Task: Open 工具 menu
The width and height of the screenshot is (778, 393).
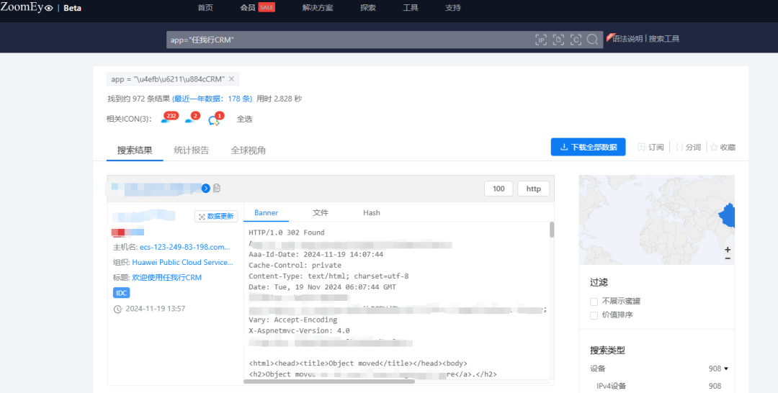Action: pyautogui.click(x=411, y=8)
